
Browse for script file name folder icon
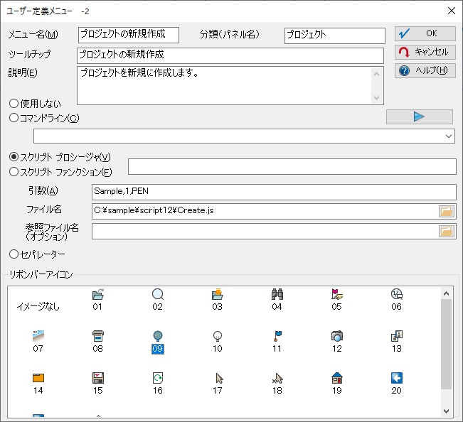click(x=446, y=211)
